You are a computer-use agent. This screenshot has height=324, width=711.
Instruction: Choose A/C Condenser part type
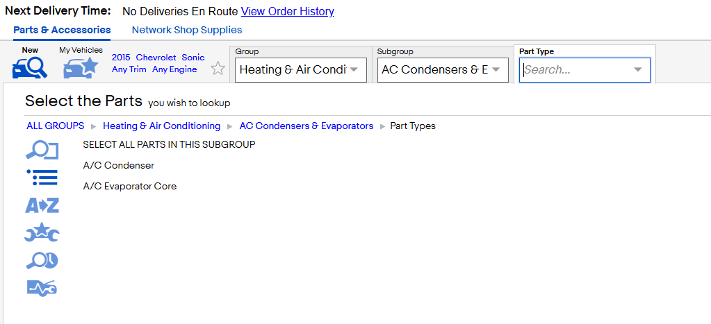pos(119,166)
